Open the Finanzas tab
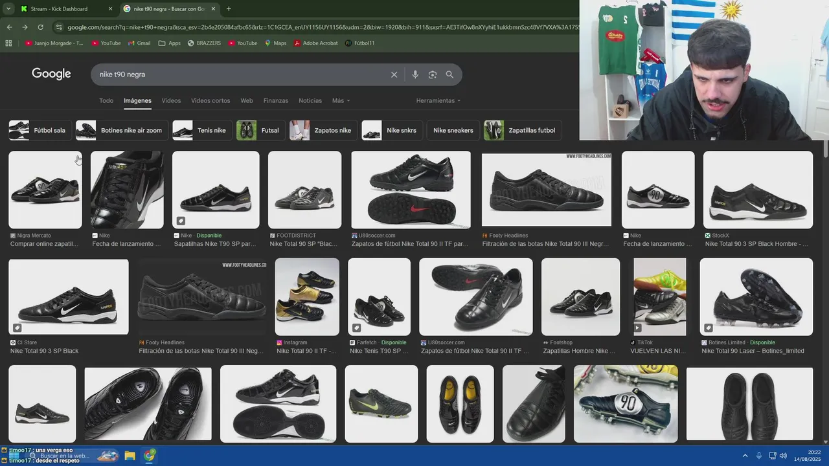Image resolution: width=829 pixels, height=466 pixels. (x=276, y=100)
